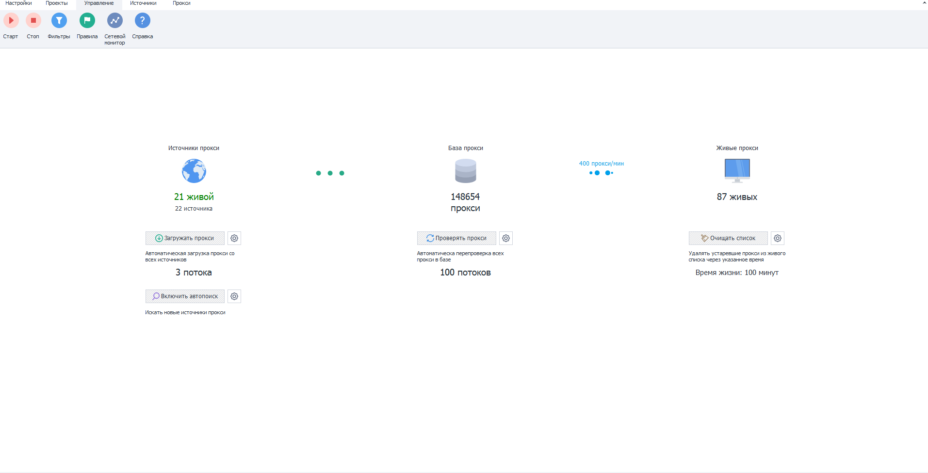Open settings gear next to Проверять прокси
The height and width of the screenshot is (473, 928).
506,238
